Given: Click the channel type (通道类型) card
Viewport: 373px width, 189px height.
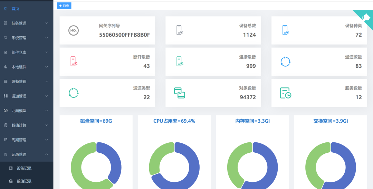Looking at the screenshot, I should click(107, 93).
